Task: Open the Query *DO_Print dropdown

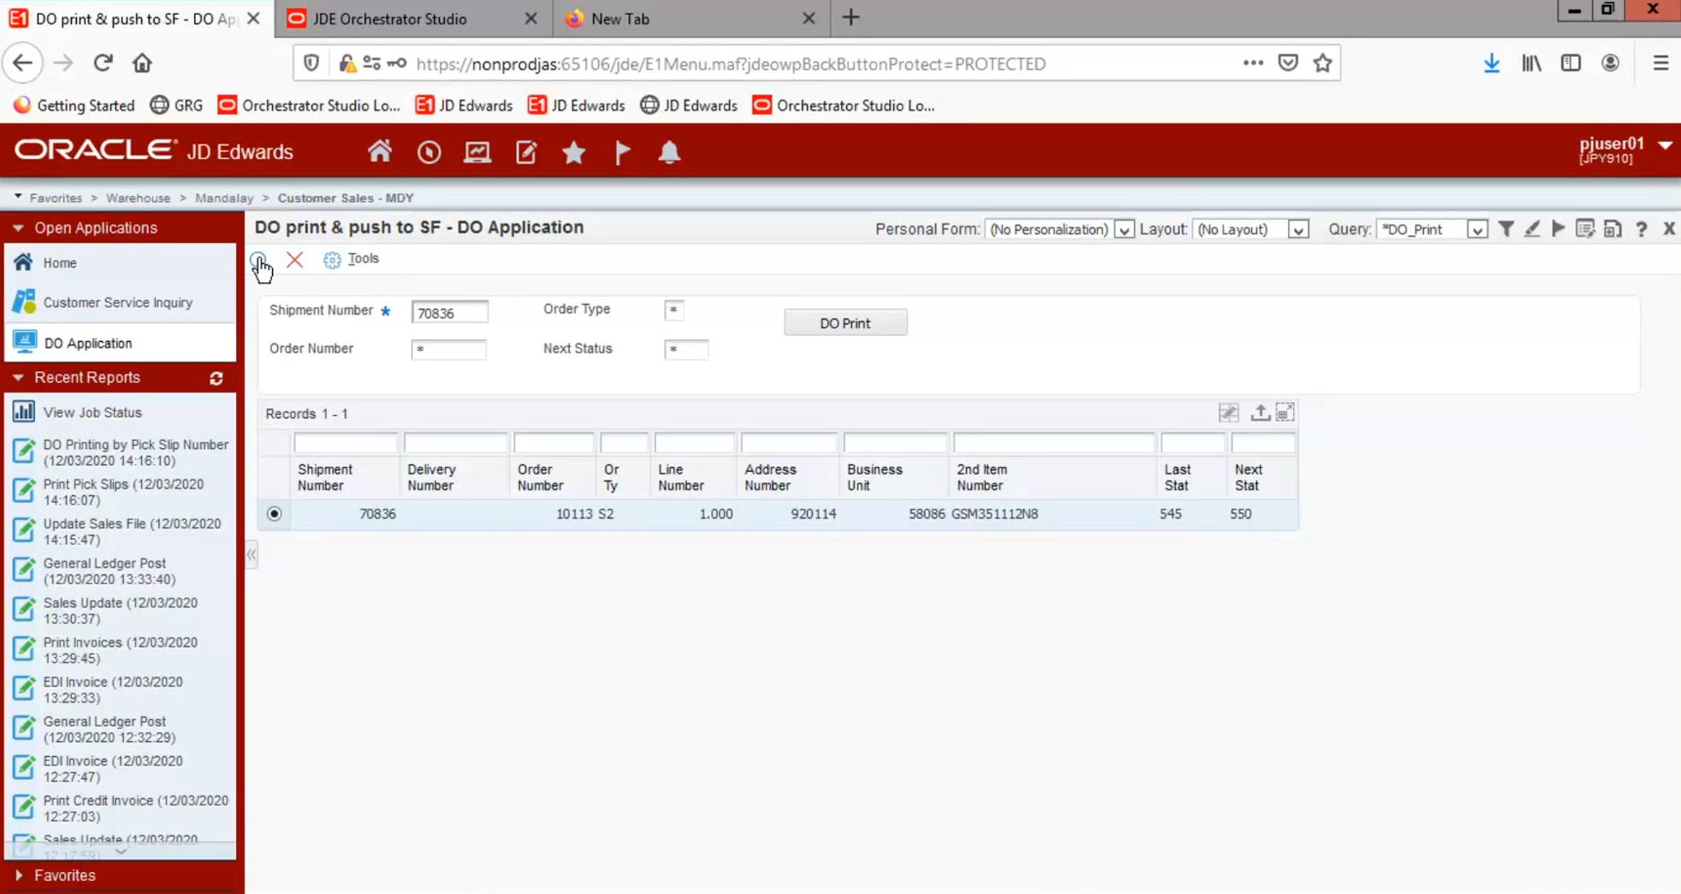Action: pyautogui.click(x=1477, y=230)
